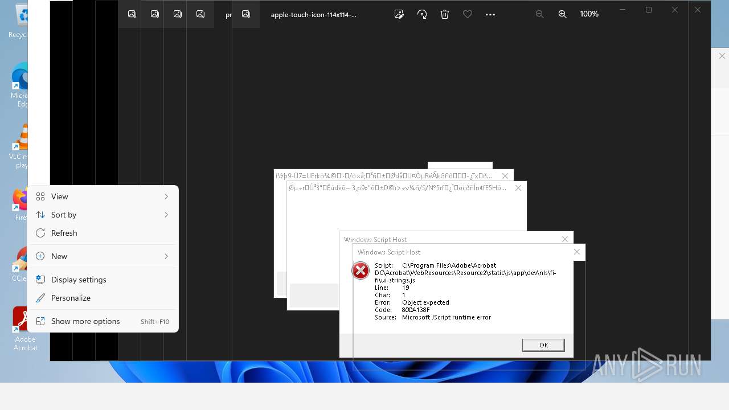Click the 'Object expected' error text
Viewport: 729px width, 410px height.
(425, 302)
